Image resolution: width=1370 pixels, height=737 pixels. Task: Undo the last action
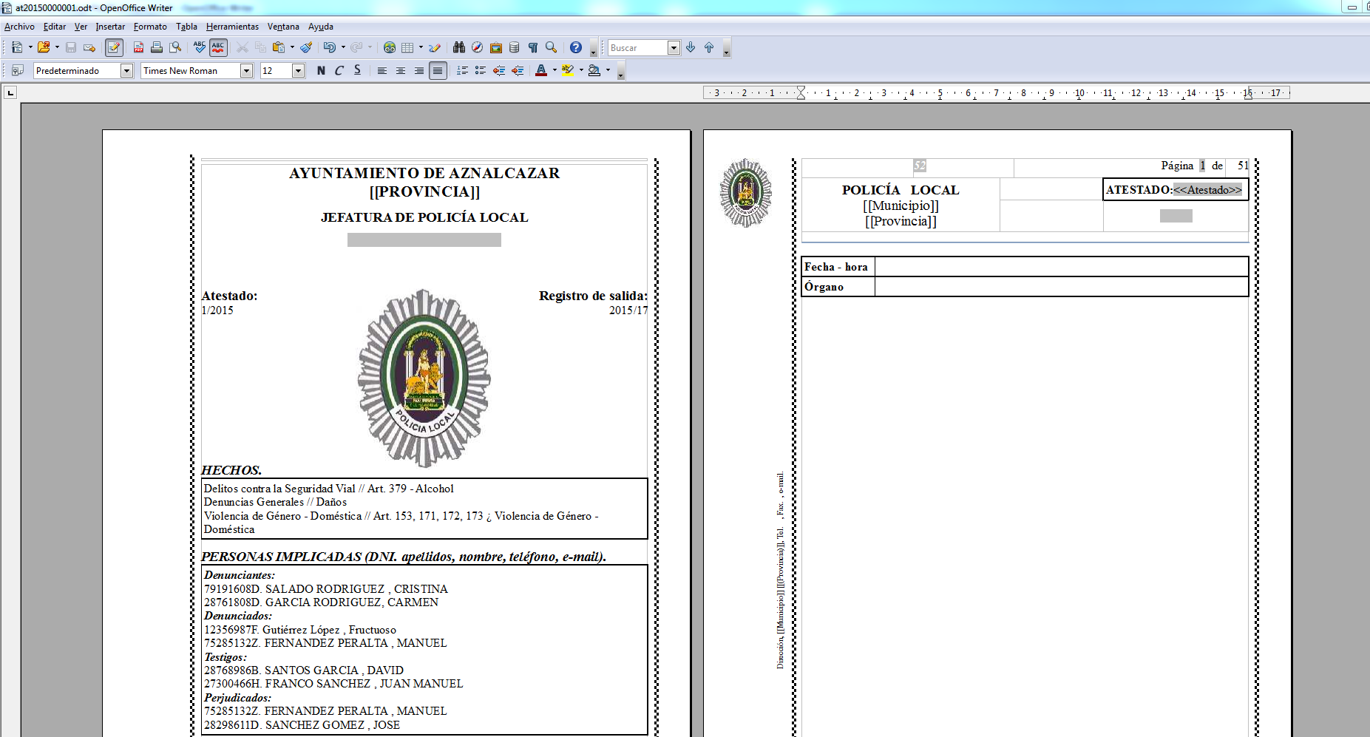[331, 47]
